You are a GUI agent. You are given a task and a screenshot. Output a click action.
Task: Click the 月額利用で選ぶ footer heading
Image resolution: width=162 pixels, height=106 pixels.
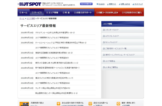coord(37,103)
